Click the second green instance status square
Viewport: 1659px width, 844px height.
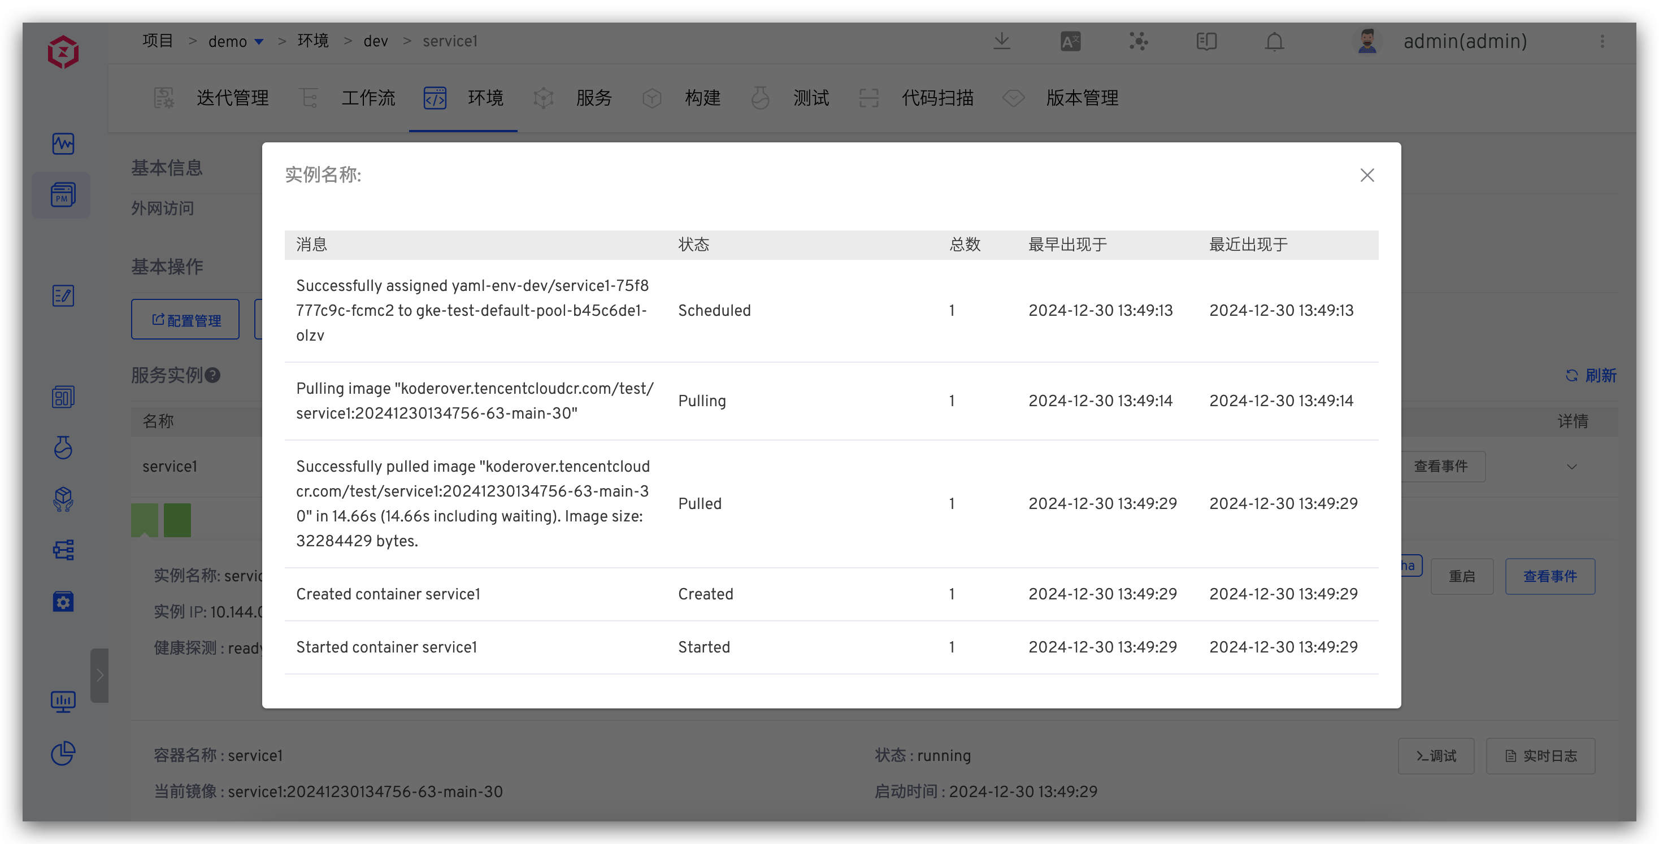pos(177,520)
